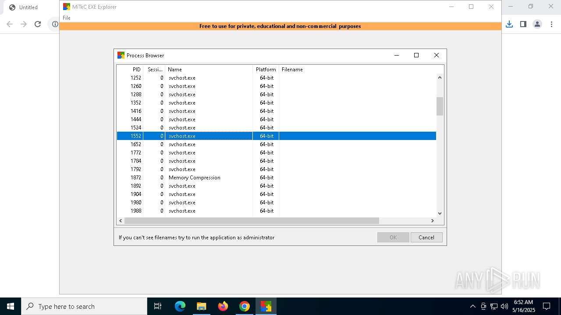Screen dimensions: 561x315
Task: Select process with PID 1252
Action: click(277, 78)
